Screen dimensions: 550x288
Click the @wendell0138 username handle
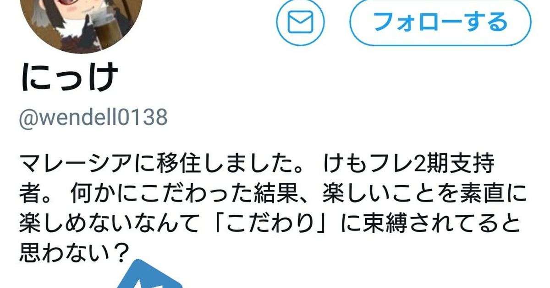coord(93,117)
